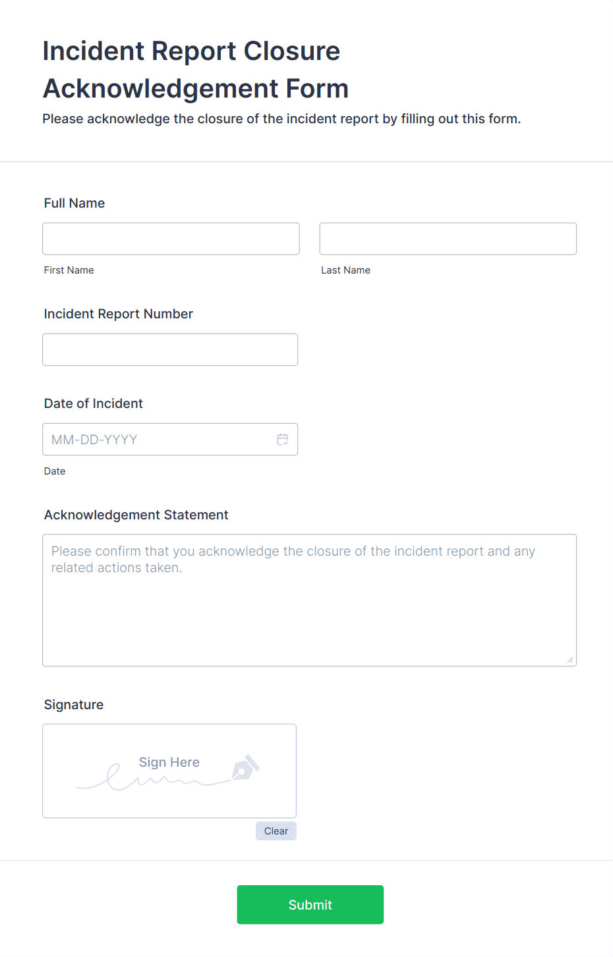Click the Incident Report Number heading
Image resolution: width=613 pixels, height=957 pixels.
118,314
